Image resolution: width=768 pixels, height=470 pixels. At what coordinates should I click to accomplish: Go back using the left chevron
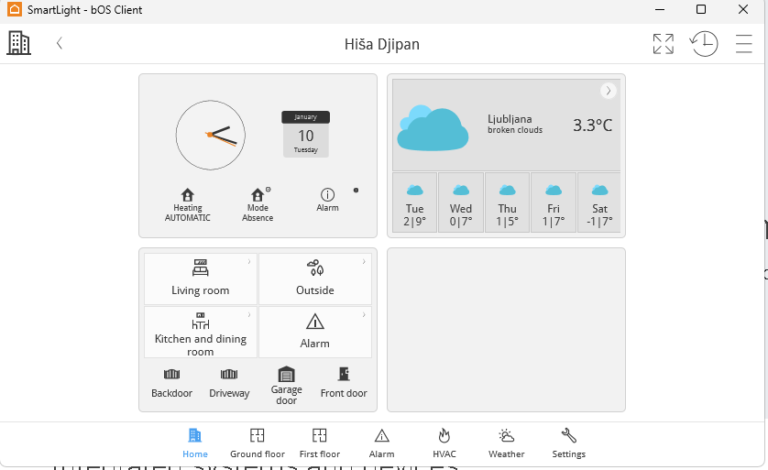[60, 44]
